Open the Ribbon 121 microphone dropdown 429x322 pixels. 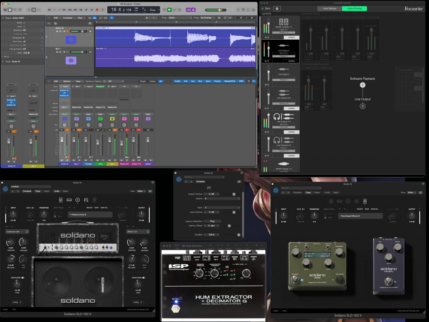click(x=135, y=231)
